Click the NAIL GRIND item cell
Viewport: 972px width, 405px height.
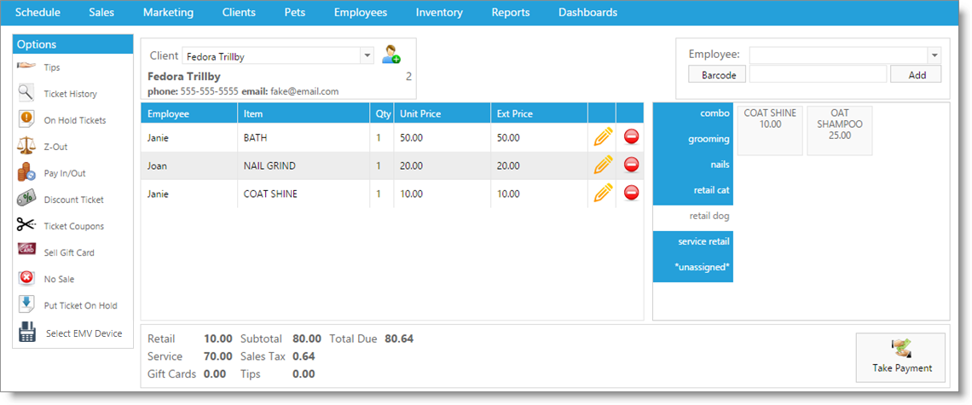[304, 165]
